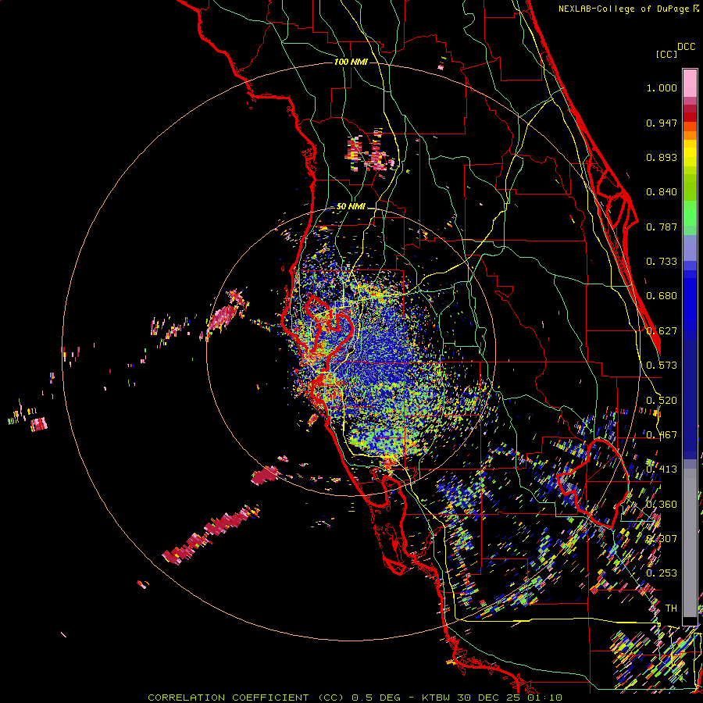The width and height of the screenshot is (703, 703).
Task: Click the 1.000 value on the color scale
Action: [662, 87]
